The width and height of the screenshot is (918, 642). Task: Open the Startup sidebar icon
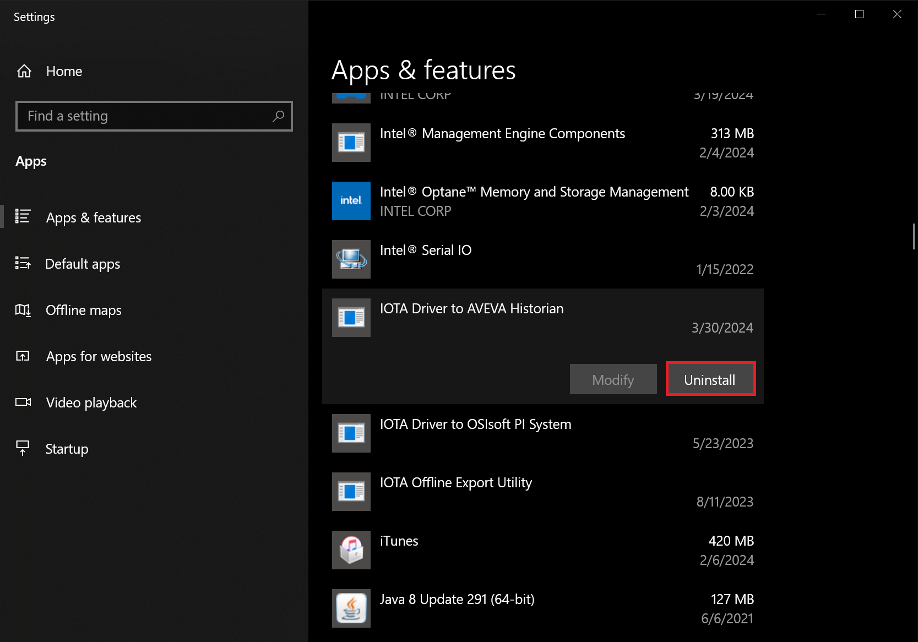coord(23,448)
